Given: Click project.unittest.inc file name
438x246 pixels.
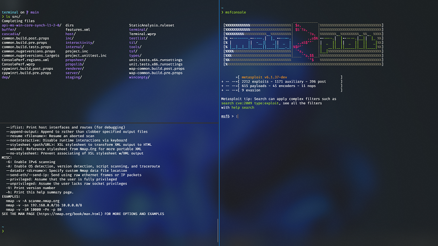Looking at the screenshot, I should tap(86, 56).
